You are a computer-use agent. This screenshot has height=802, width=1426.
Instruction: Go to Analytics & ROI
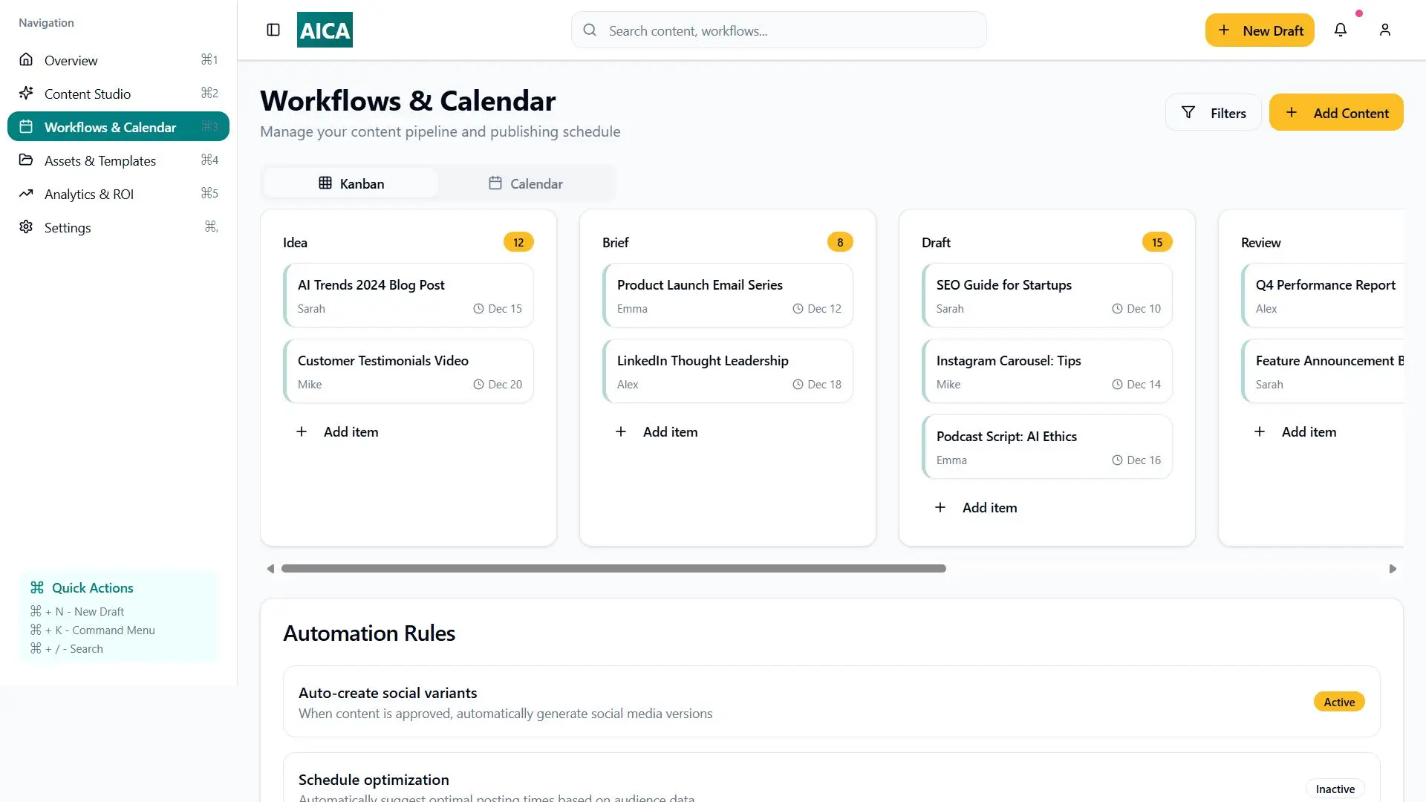(x=118, y=193)
